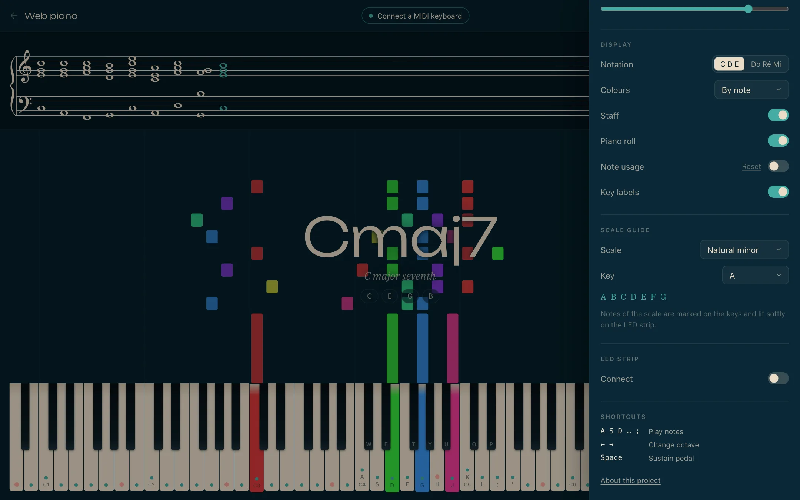Viewport: 800px width, 500px height.
Task: Click the Cmaj7 chord name text
Action: (401, 239)
